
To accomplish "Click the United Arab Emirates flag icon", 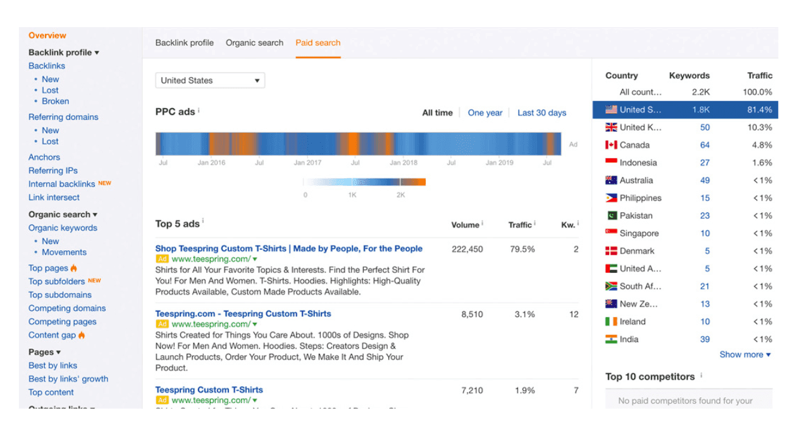I will click(x=611, y=269).
